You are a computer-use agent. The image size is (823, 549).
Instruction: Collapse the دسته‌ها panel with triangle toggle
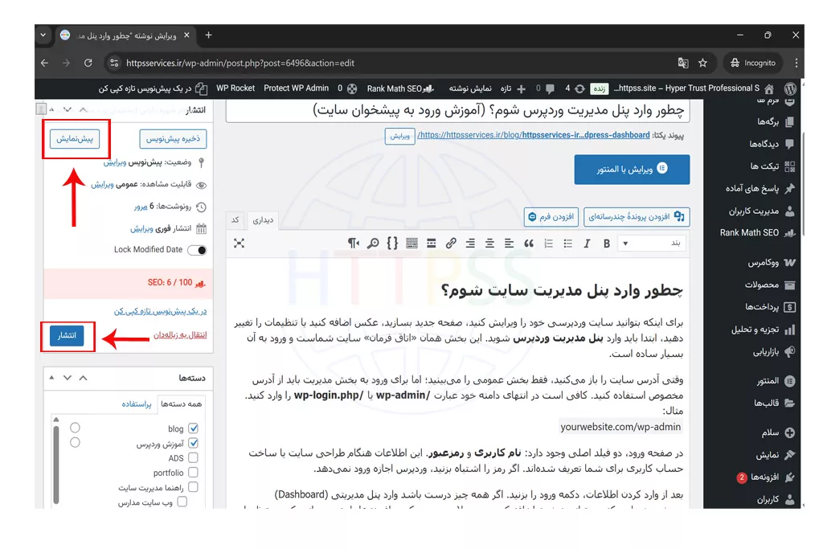point(53,378)
